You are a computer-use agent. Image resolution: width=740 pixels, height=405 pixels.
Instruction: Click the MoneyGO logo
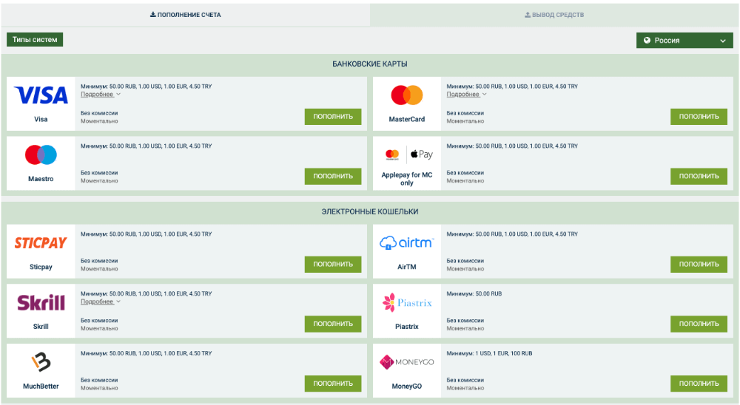tap(406, 362)
